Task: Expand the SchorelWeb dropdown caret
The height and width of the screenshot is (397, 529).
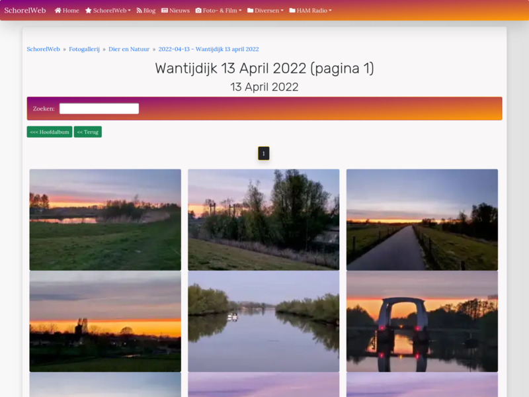Action: click(129, 11)
